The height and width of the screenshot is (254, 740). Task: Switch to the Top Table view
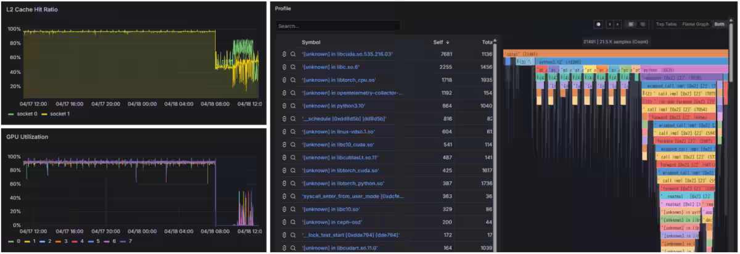tap(665, 24)
